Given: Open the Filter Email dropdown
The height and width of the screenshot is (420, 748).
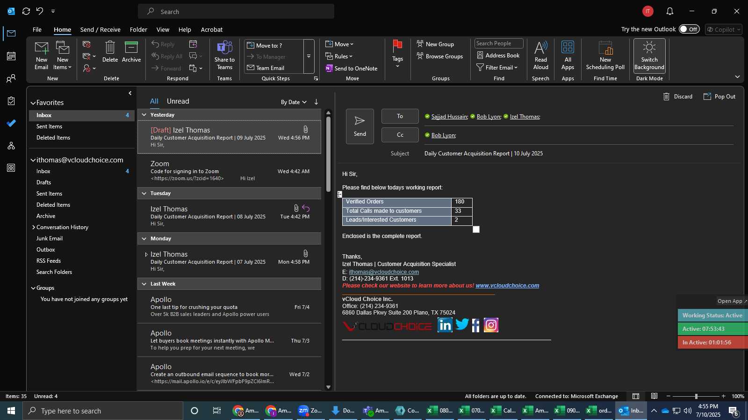Looking at the screenshot, I should 497,68.
